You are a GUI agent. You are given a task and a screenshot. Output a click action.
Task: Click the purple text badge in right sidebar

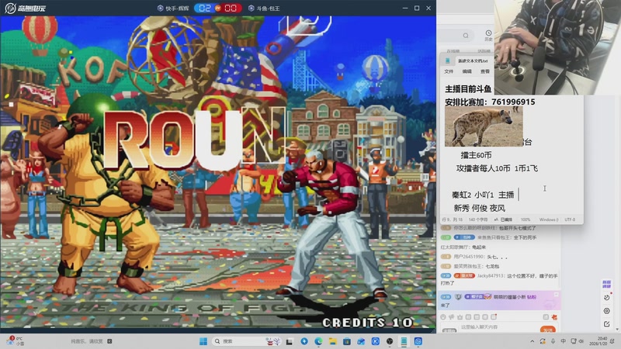point(606,284)
